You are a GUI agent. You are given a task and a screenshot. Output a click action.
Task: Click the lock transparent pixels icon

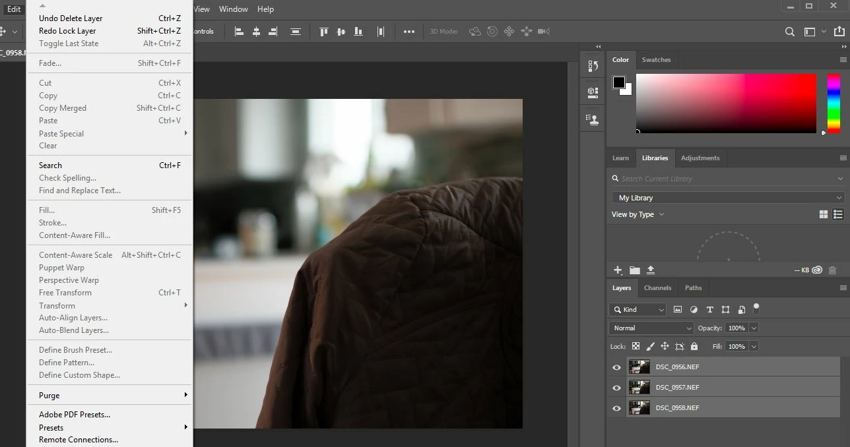pyautogui.click(x=636, y=346)
